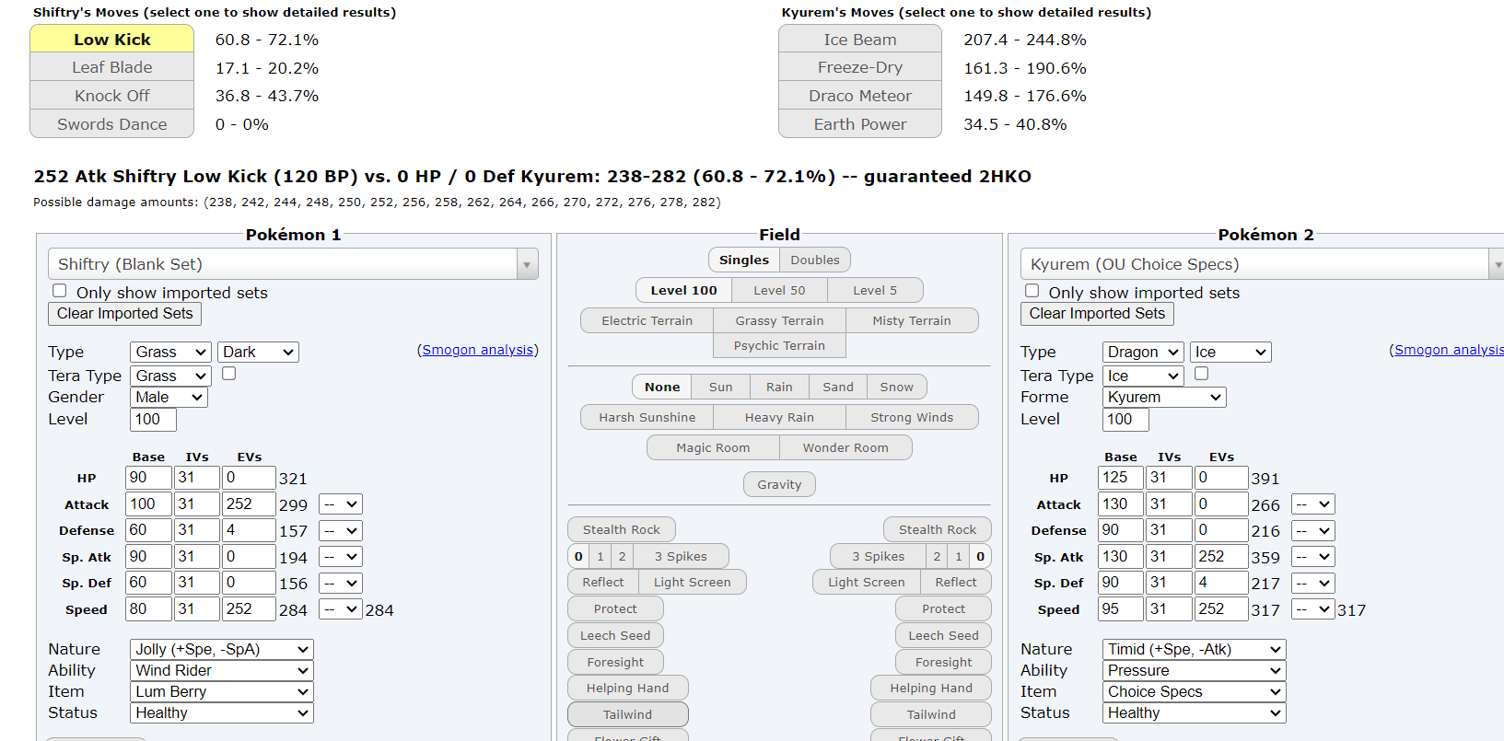Toggle Gravity on the field
The image size is (1504, 741).
point(779,484)
